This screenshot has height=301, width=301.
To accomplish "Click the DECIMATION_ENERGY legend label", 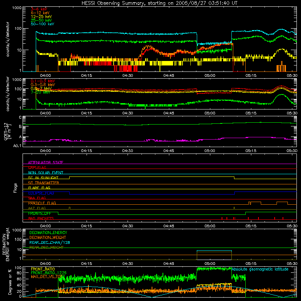I will point(48,233).
